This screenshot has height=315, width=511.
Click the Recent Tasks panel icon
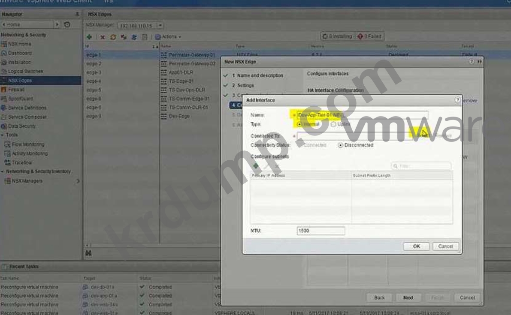tap(4, 267)
